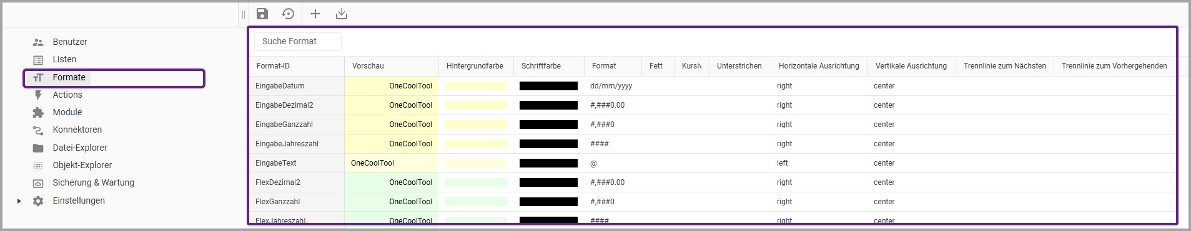Pick background color swatch for FlexDezimal2
The width and height of the screenshot is (1191, 231).
pyautogui.click(x=476, y=182)
